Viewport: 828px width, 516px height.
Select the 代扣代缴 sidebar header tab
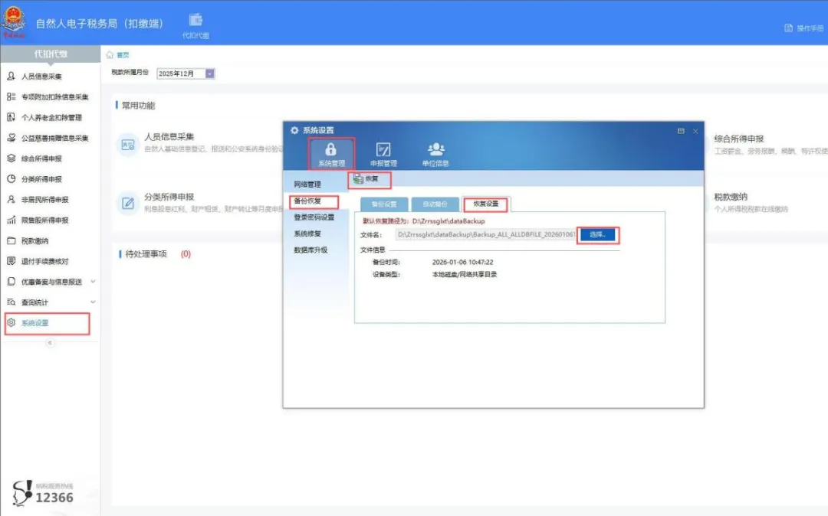pyautogui.click(x=51, y=54)
